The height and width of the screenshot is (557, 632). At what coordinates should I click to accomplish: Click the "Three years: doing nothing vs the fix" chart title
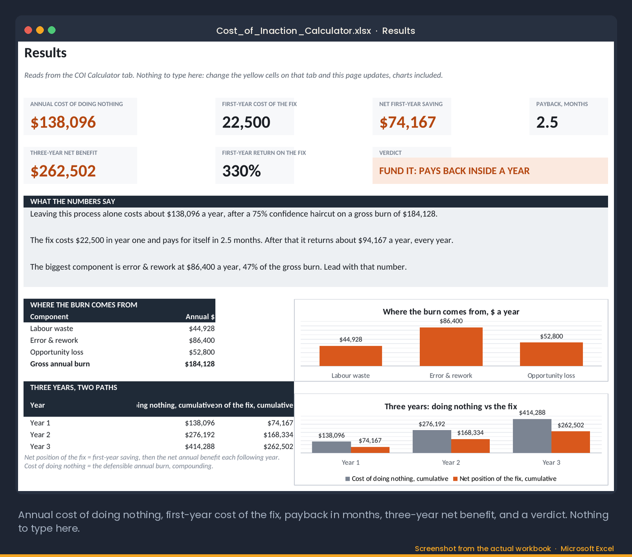click(451, 407)
